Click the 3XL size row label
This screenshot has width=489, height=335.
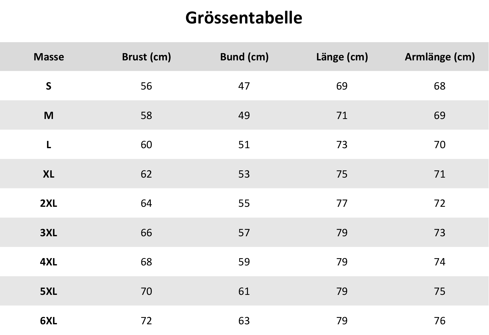click(49, 233)
